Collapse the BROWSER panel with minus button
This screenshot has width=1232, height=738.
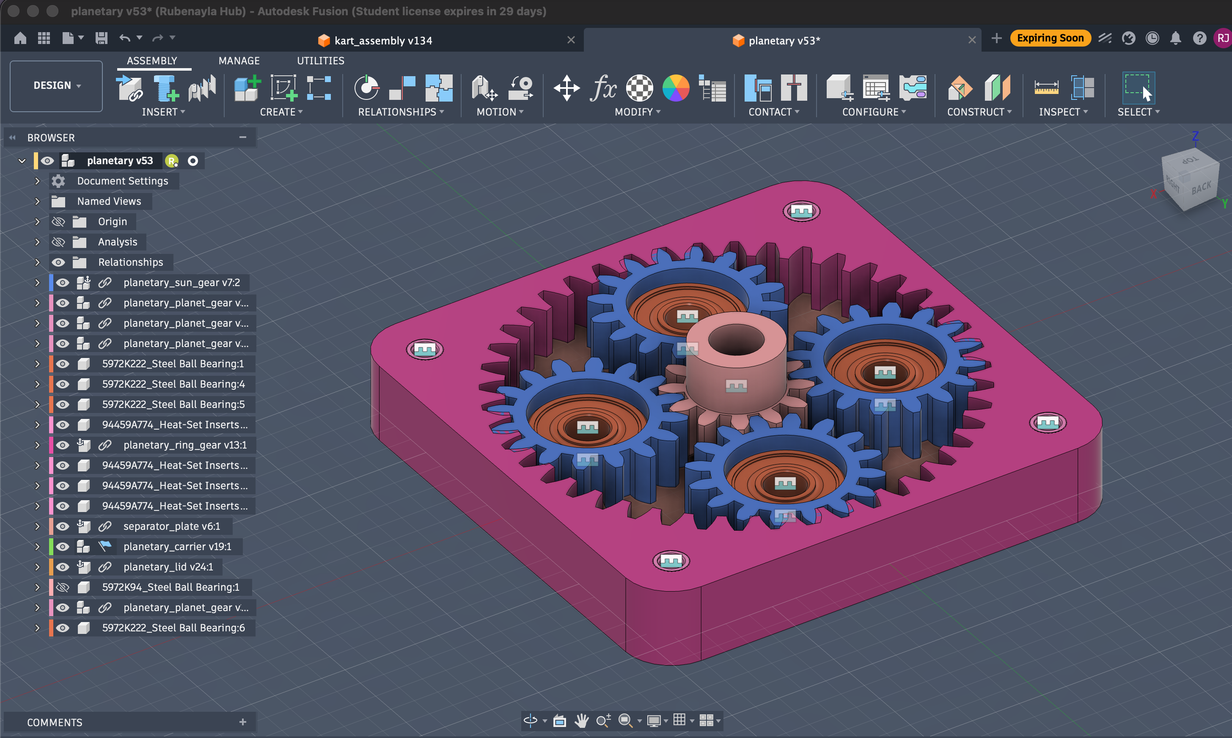pyautogui.click(x=242, y=137)
